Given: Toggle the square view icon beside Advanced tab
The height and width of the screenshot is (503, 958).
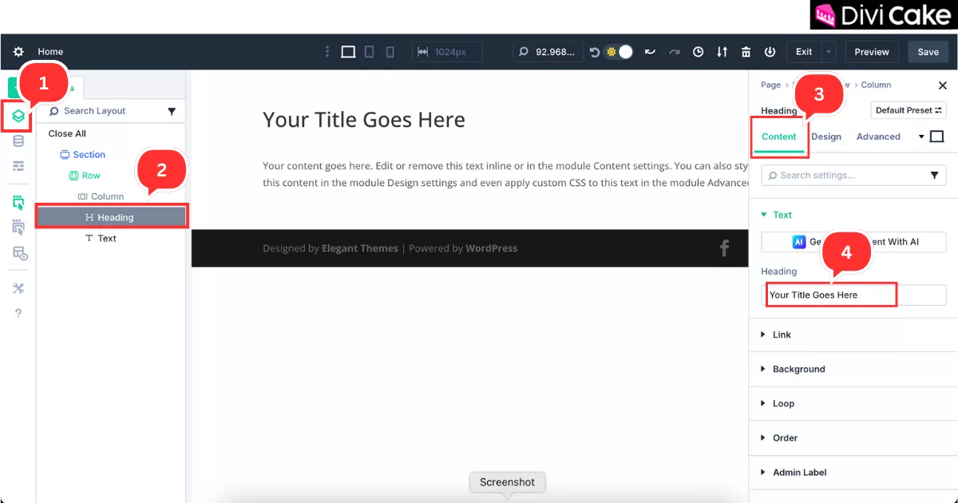Looking at the screenshot, I should 937,137.
